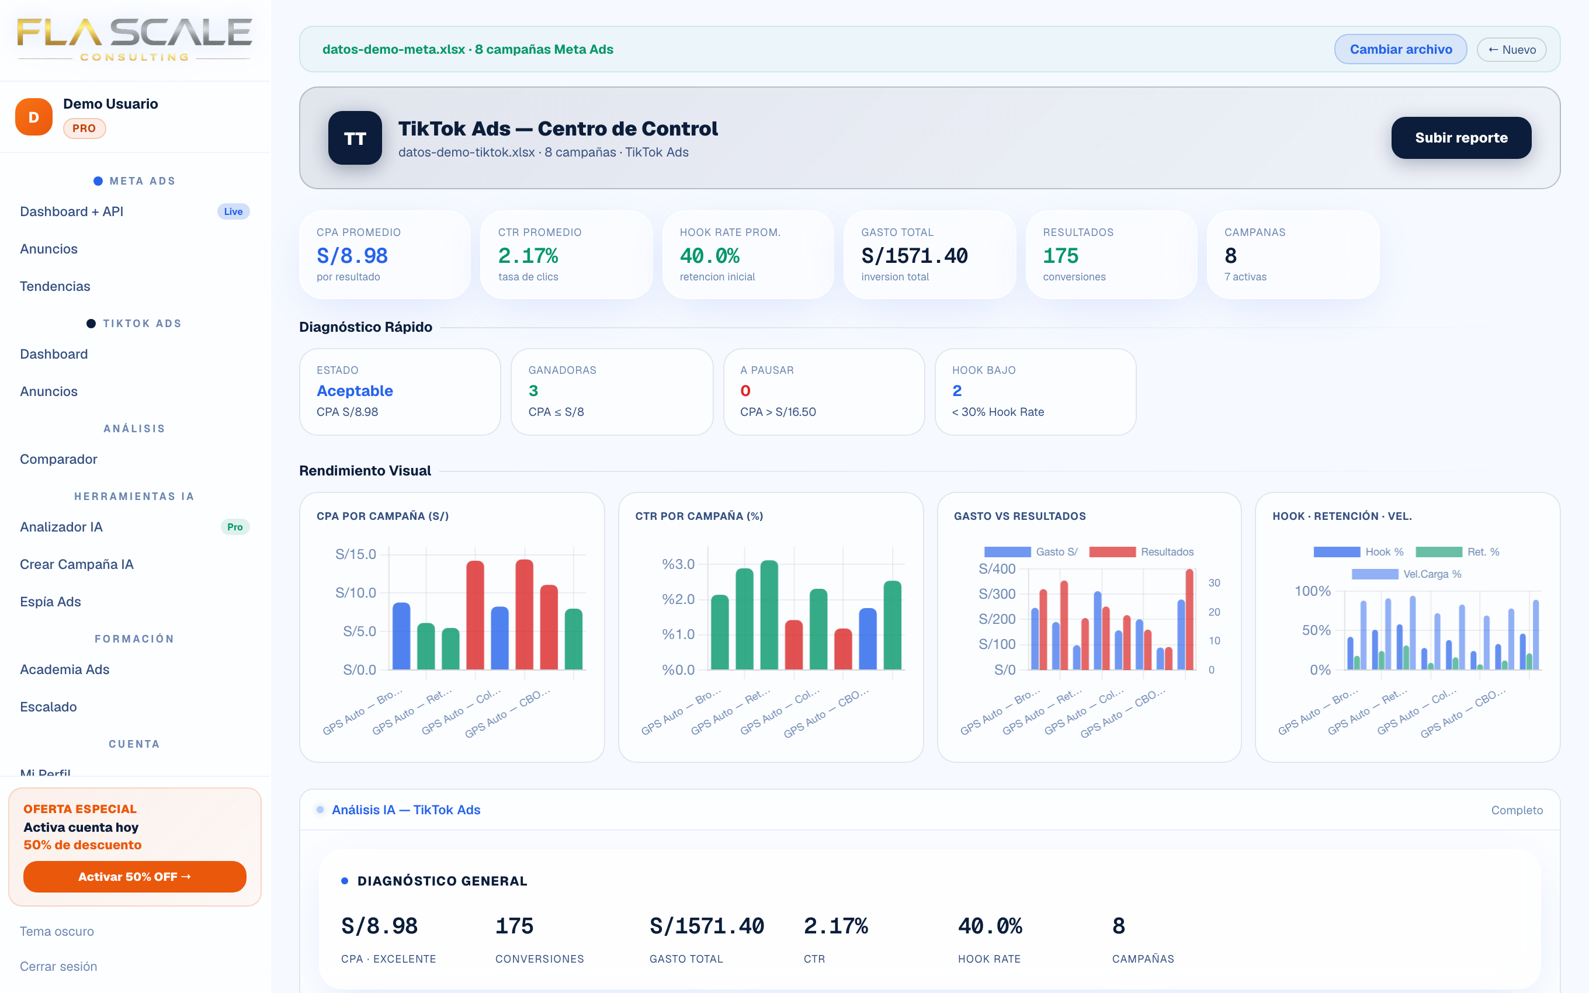This screenshot has width=1589, height=993.
Task: Switch to Tema oscuro
Action: [57, 931]
